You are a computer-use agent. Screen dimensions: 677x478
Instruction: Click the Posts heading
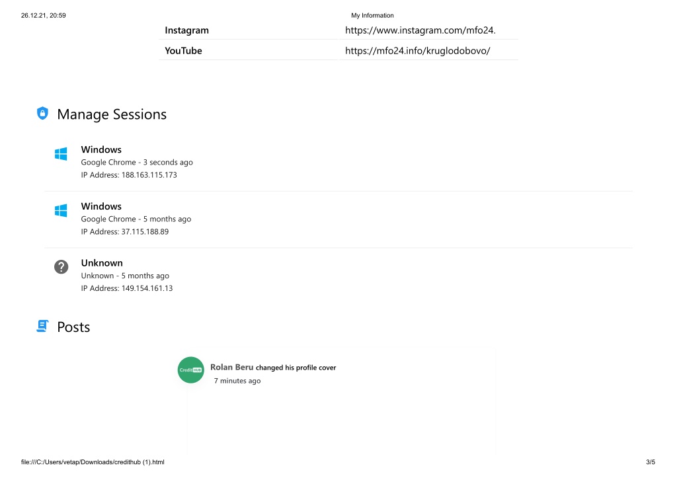[73, 327]
